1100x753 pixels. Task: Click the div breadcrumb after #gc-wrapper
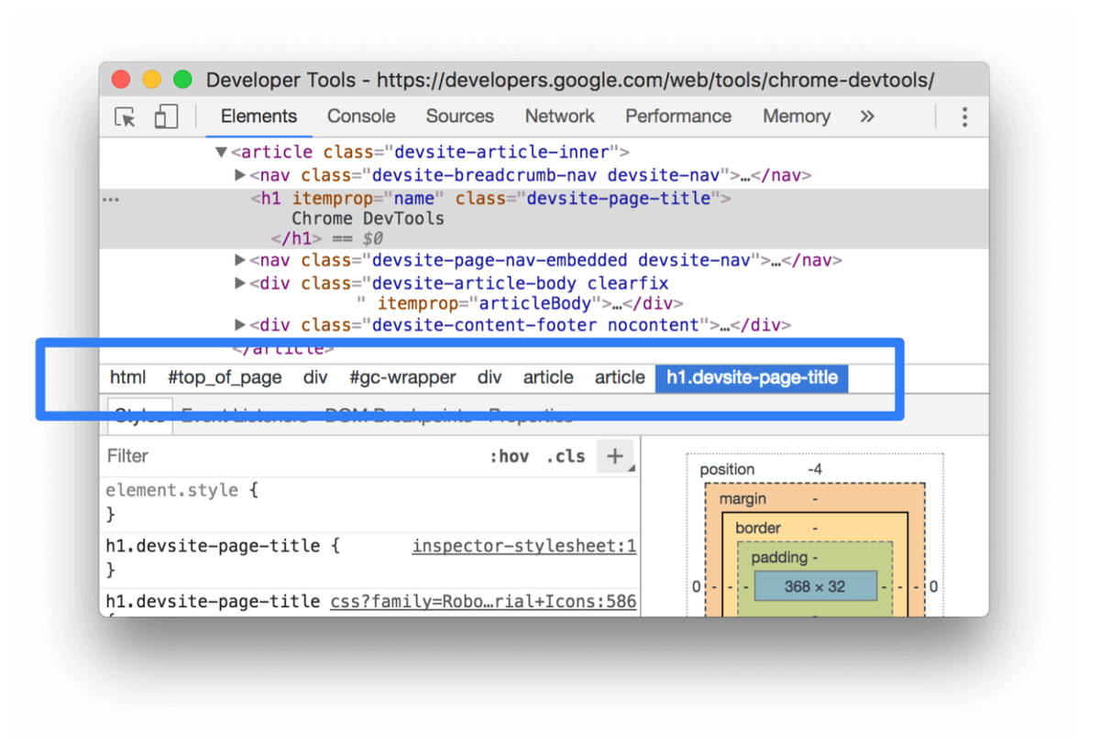click(x=489, y=377)
